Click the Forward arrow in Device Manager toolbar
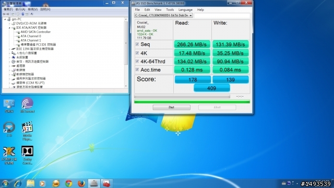 click(8, 14)
